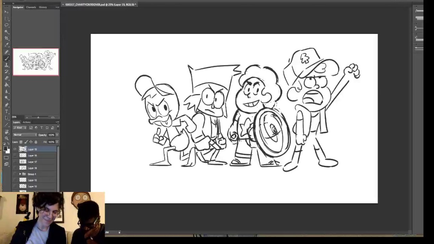
Task: Select the Move tool
Action: pyautogui.click(x=6, y=12)
